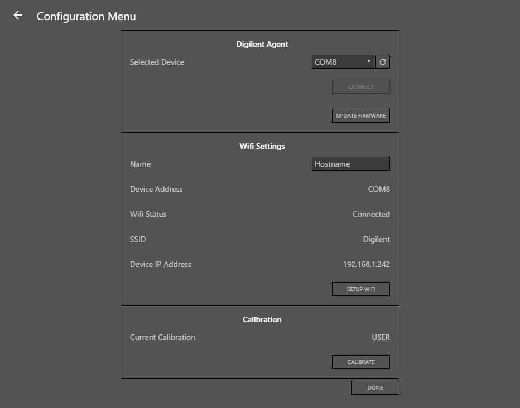Viewport: 520px width, 408px height.
Task: Click the Device IP Address label
Action: [x=161, y=264]
